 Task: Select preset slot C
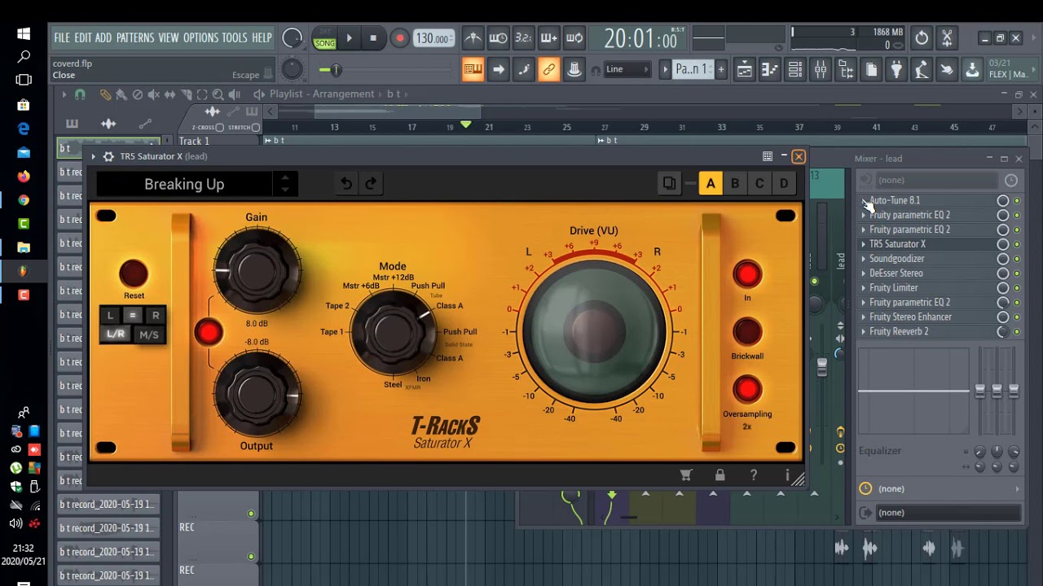tap(759, 184)
